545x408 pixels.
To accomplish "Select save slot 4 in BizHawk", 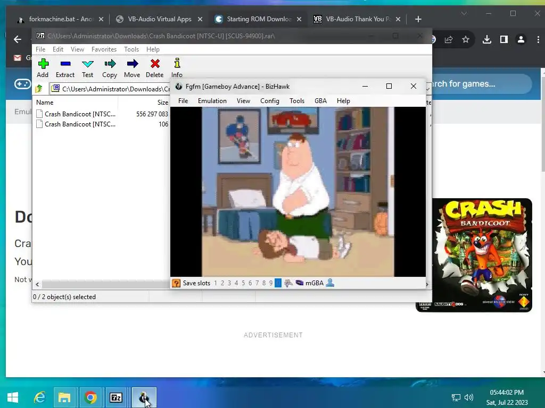I will click(x=236, y=283).
